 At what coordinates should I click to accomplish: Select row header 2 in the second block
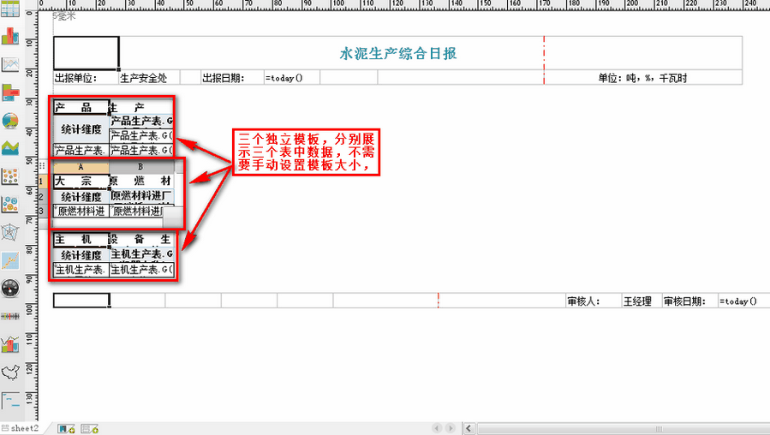point(41,197)
